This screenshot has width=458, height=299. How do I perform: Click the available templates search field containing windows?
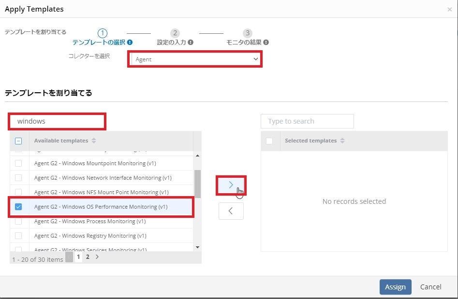pos(57,121)
